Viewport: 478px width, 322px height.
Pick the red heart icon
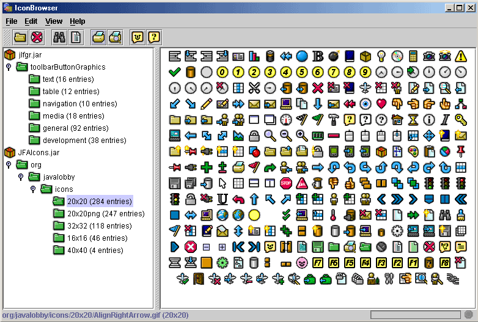[x=381, y=103]
